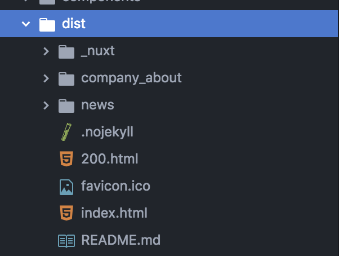Expand the company_about folder arrow
Screen dimensions: 339x256
(x=46, y=78)
